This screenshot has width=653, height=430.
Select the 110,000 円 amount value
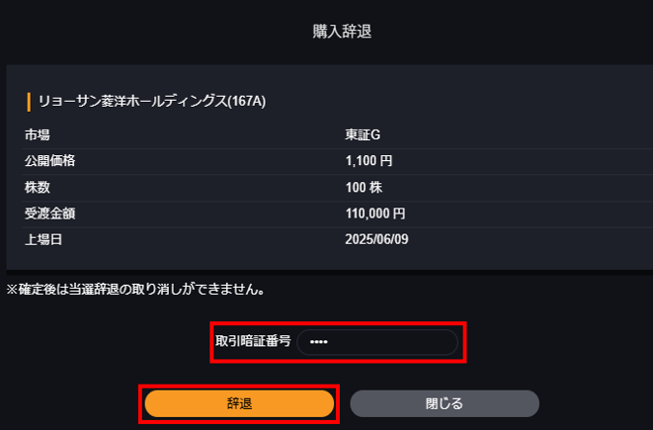[x=375, y=214]
